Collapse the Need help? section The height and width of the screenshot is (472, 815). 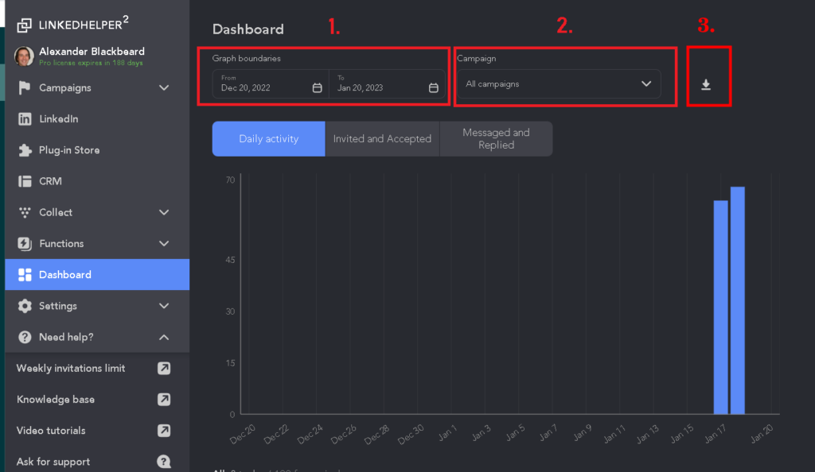point(164,337)
